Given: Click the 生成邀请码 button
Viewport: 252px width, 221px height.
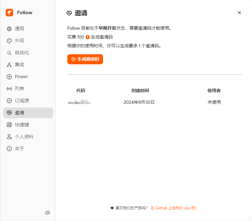Looking at the screenshot, I should [x=85, y=59].
